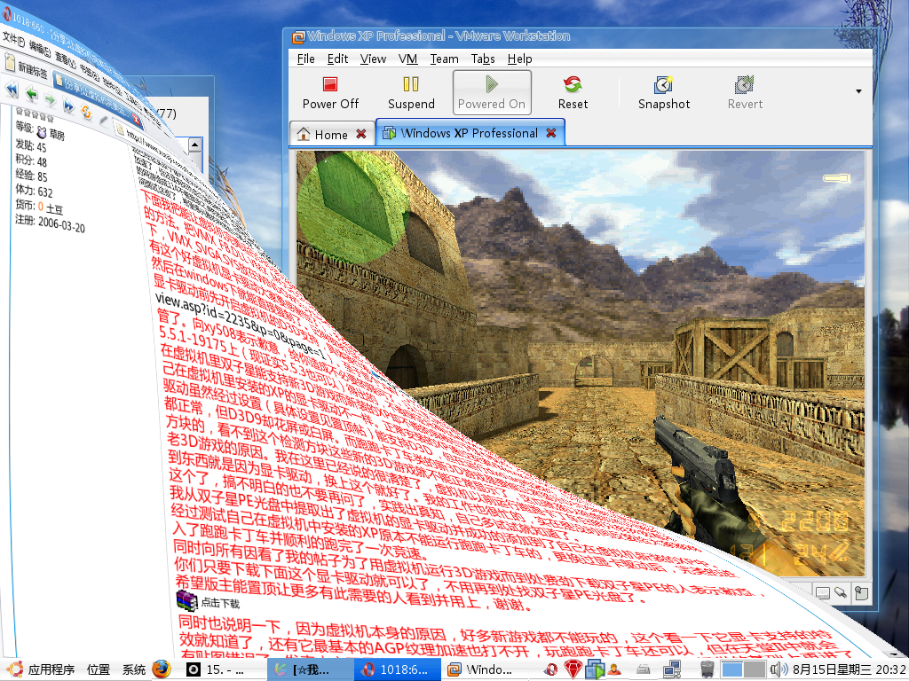Click the VMware tray icon with the green play arrow
The height and width of the screenshot is (681, 909).
click(594, 669)
